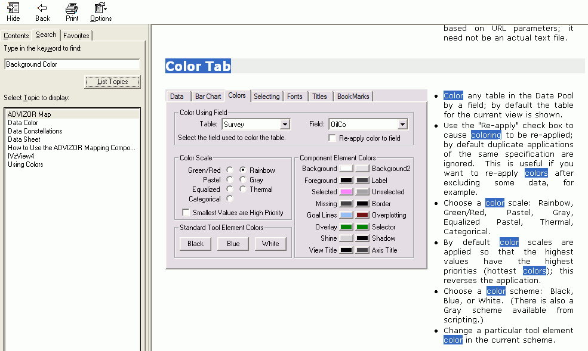Click the List Topics button
The height and width of the screenshot is (351, 588).
point(112,82)
